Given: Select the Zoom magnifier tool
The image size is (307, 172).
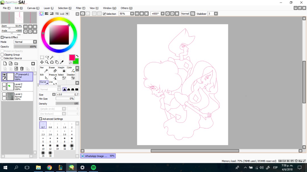Looking at the screenshot, I should tap(47, 62).
